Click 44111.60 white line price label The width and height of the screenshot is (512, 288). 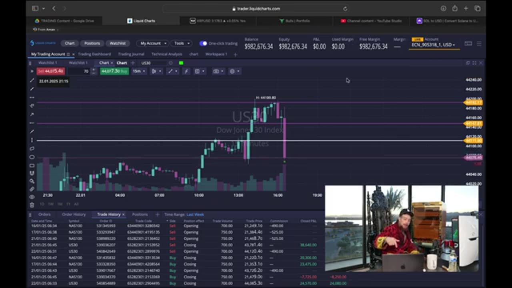pos(474,141)
